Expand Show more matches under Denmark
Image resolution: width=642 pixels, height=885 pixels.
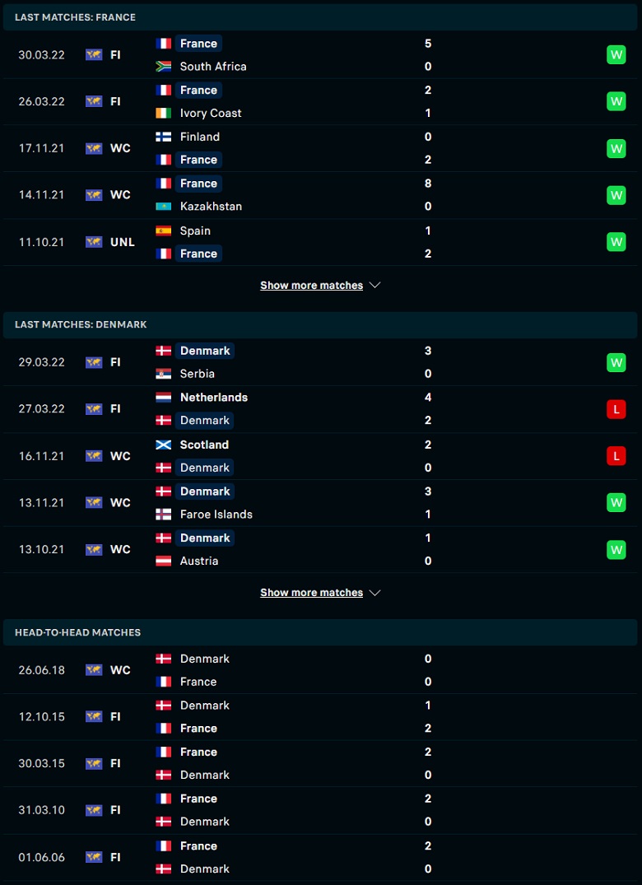click(x=311, y=592)
